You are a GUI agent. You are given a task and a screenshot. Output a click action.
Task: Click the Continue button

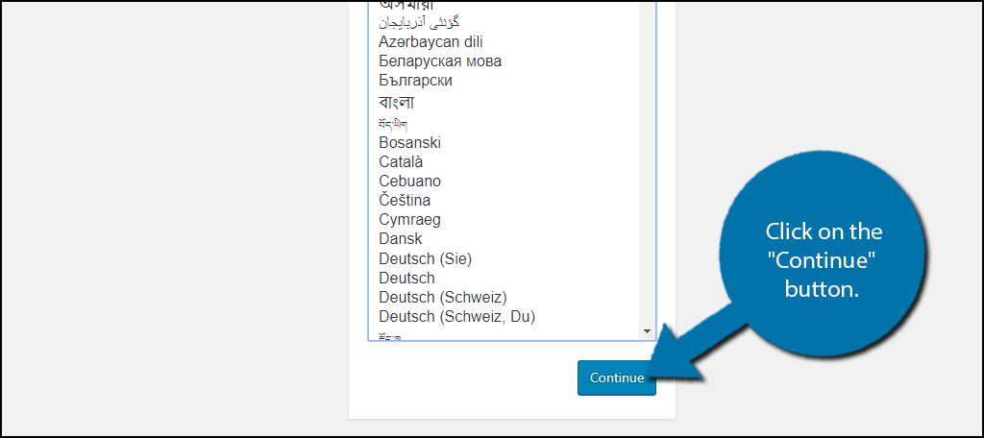(616, 377)
